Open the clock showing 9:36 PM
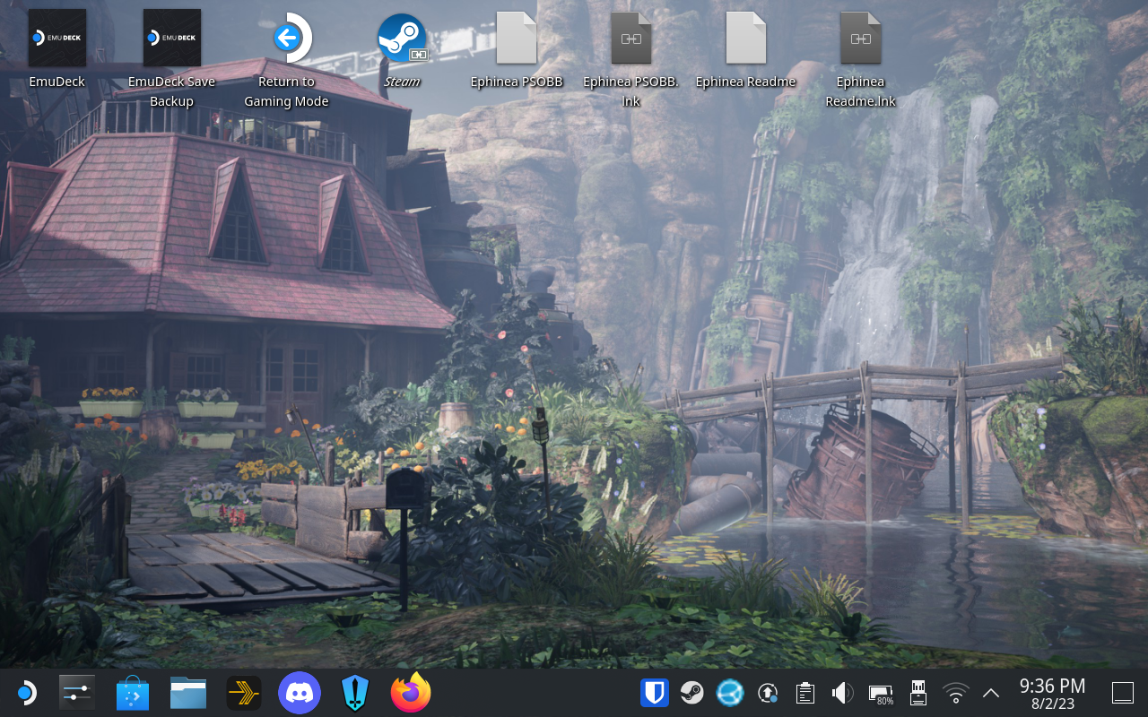This screenshot has width=1148, height=717. pos(1053,693)
